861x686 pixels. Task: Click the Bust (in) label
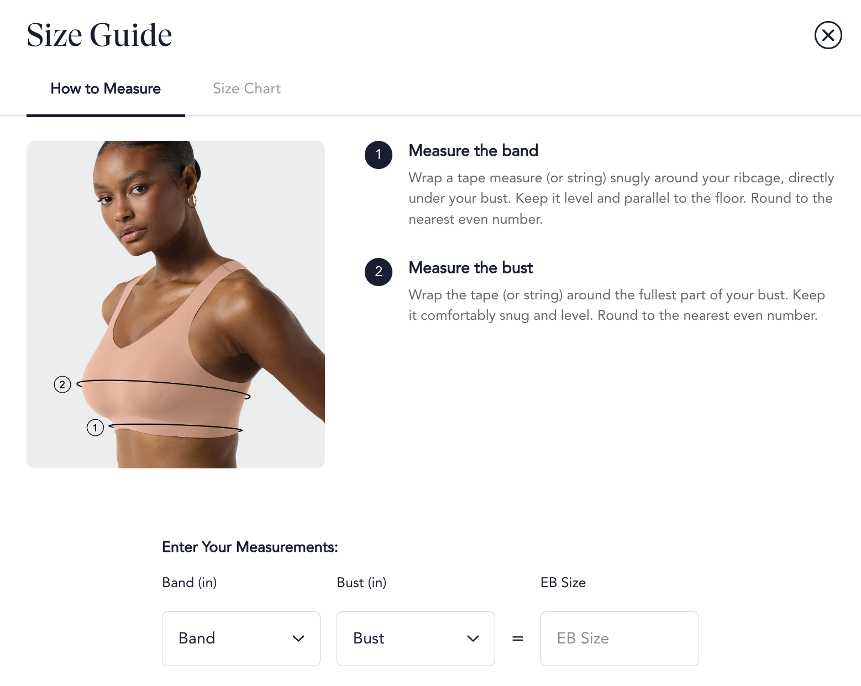click(361, 583)
